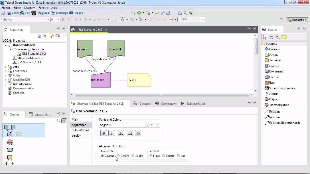Click the Bold font style button
The height and width of the screenshot is (174, 310).
point(104,134)
